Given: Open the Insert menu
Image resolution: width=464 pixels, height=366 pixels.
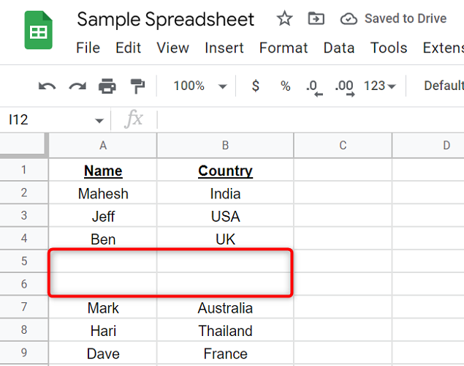Looking at the screenshot, I should [224, 48].
